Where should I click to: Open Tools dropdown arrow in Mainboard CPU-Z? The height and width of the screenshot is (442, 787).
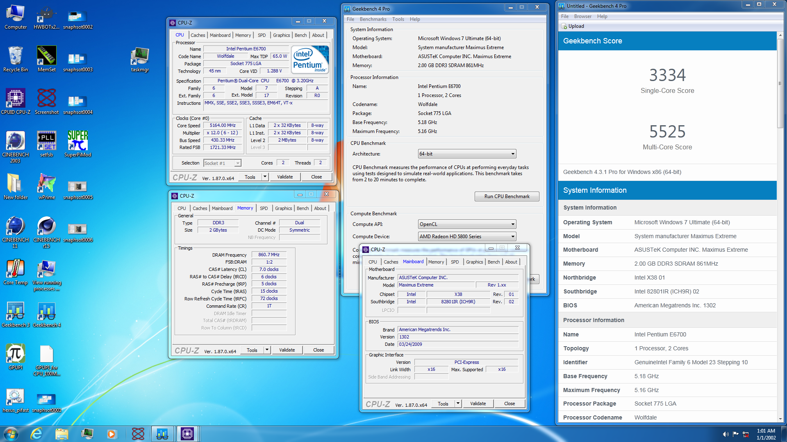[x=458, y=404]
